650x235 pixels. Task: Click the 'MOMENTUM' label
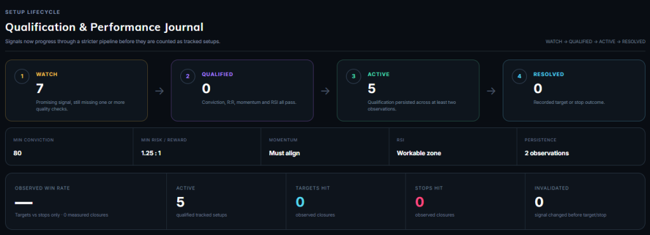pyautogui.click(x=283, y=140)
